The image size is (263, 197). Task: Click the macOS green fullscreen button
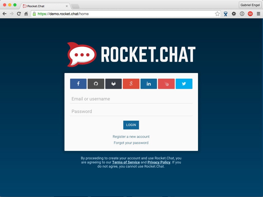pos(15,5)
